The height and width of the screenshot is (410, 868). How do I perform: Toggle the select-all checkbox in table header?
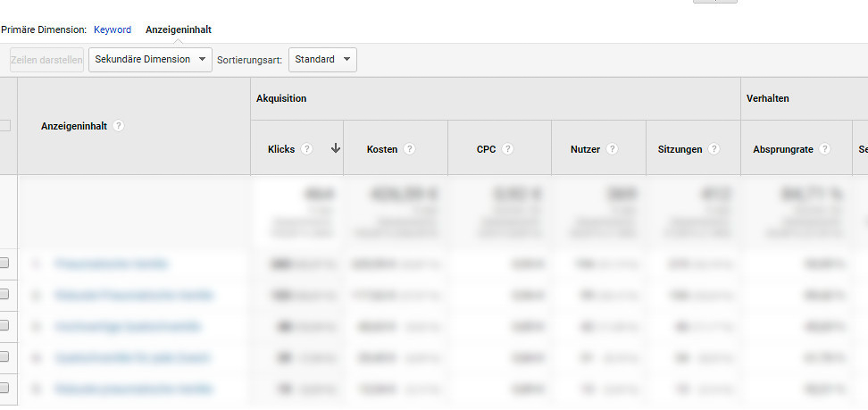(x=4, y=126)
